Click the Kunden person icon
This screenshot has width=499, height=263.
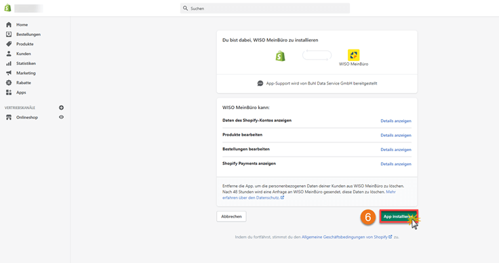click(x=9, y=54)
